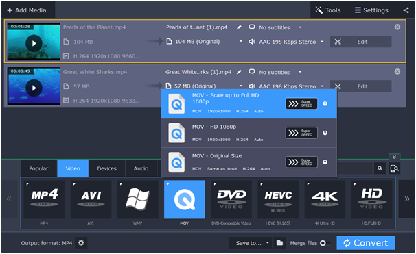Choose the WMV format icon
This screenshot has height=254, width=416.
[138, 199]
